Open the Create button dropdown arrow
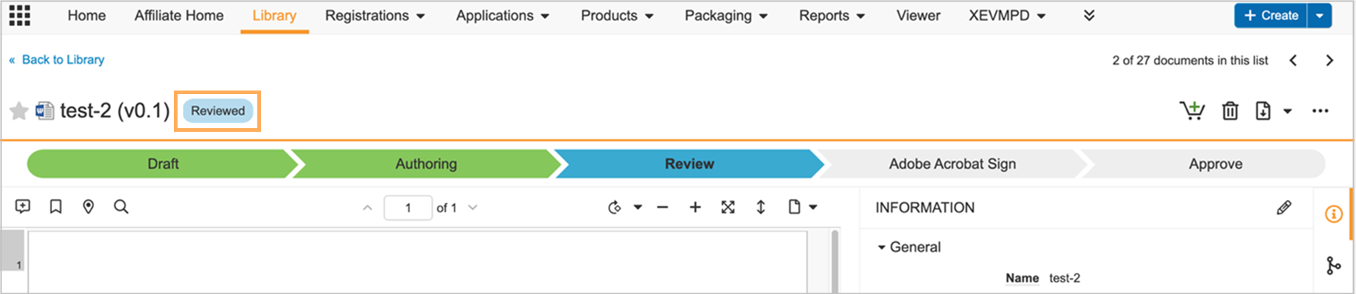The image size is (1356, 294). click(1320, 15)
